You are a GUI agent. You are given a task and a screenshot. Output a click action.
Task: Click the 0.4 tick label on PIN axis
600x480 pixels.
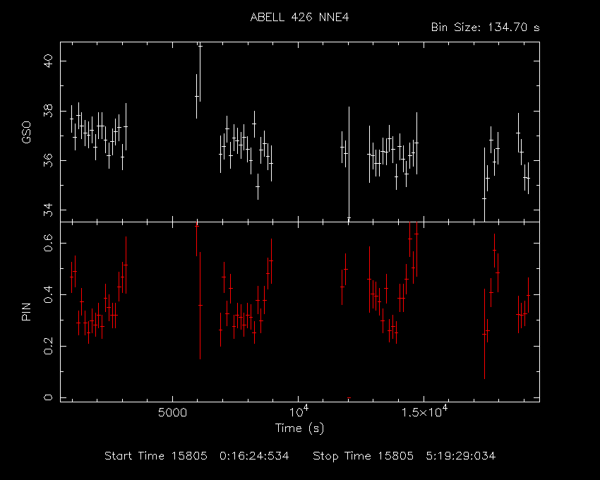(48, 294)
